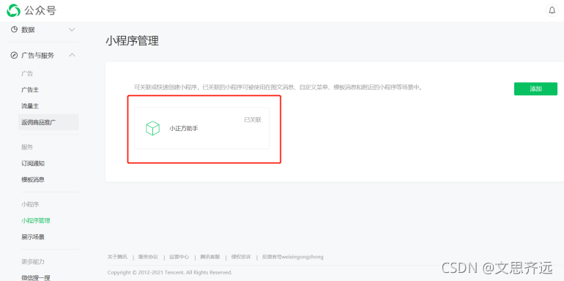
Task: Click the 广告 group label in sidebar
Action: tap(27, 74)
